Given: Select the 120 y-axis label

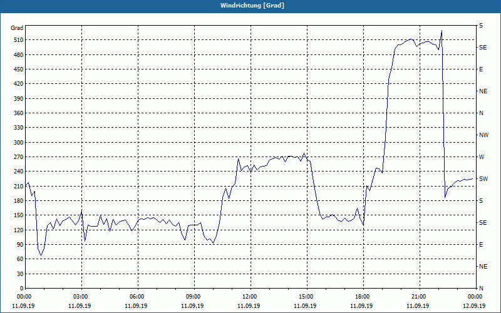Looking at the screenshot, I should click(x=19, y=230).
